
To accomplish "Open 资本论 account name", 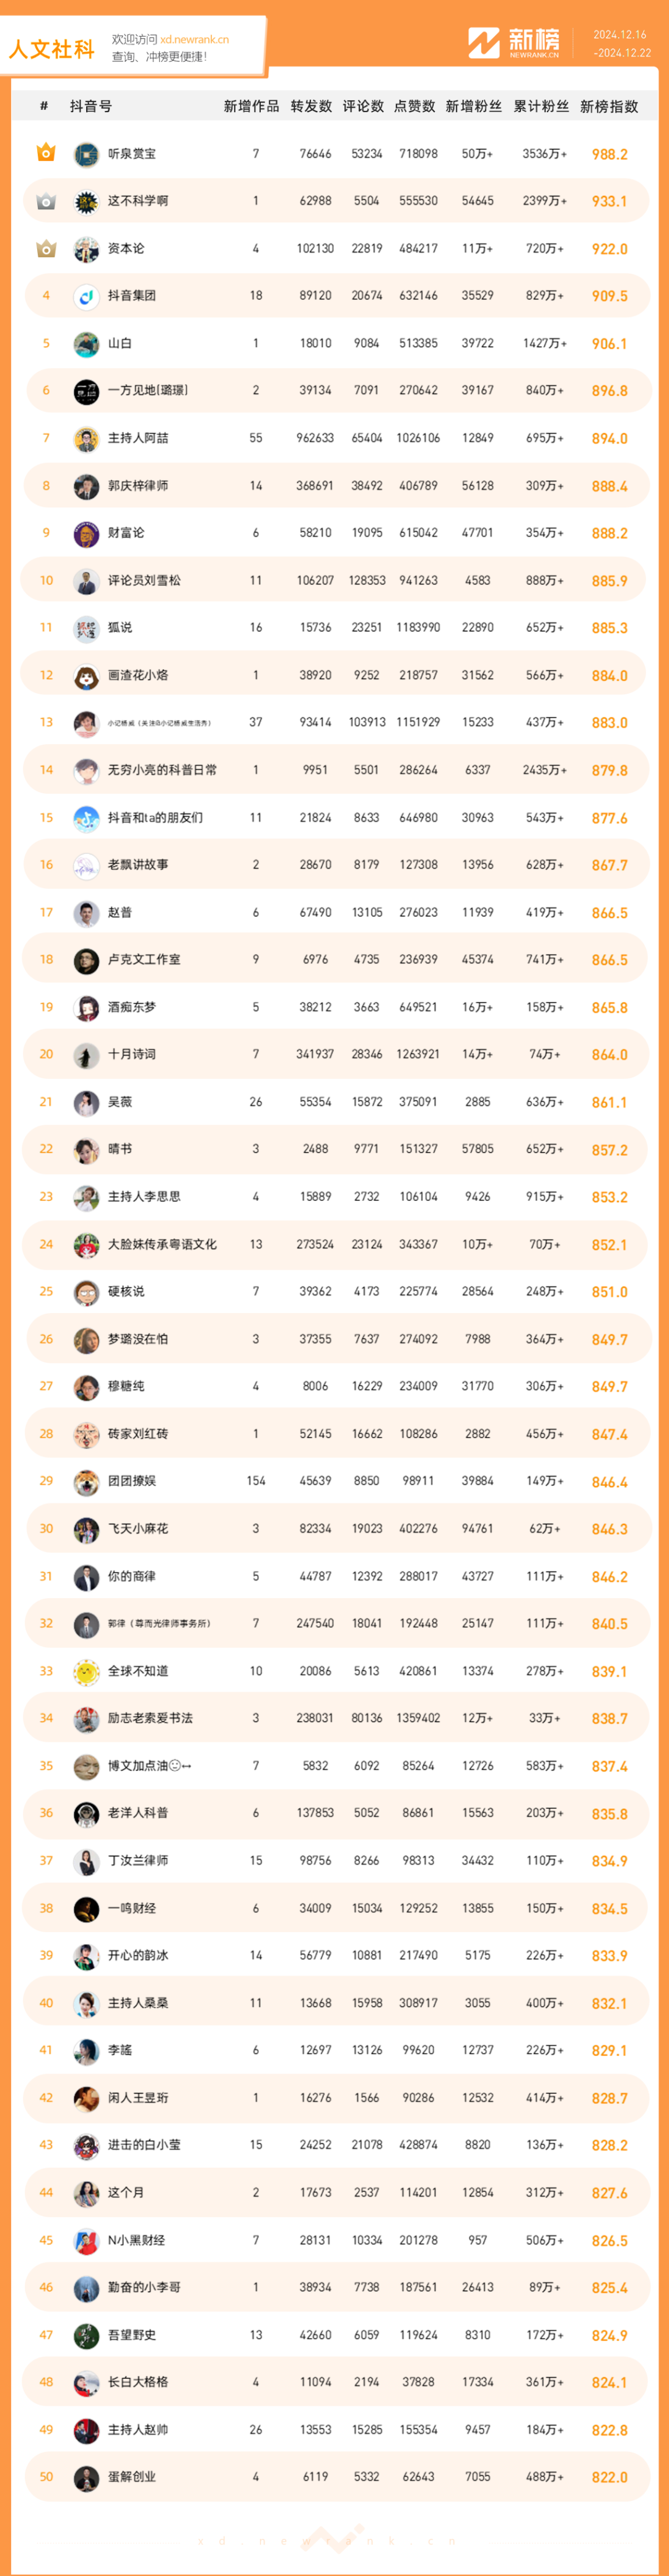I will (x=126, y=248).
